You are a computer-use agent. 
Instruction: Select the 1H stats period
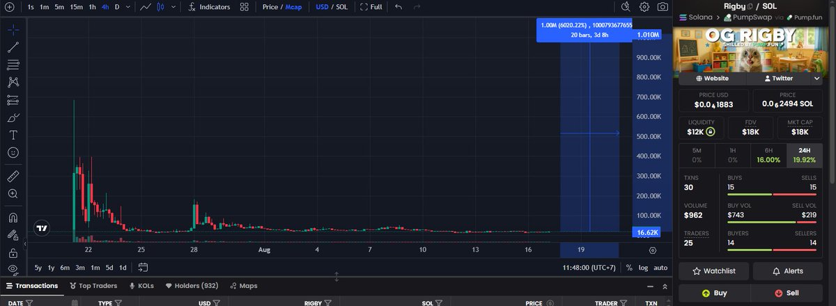733,154
